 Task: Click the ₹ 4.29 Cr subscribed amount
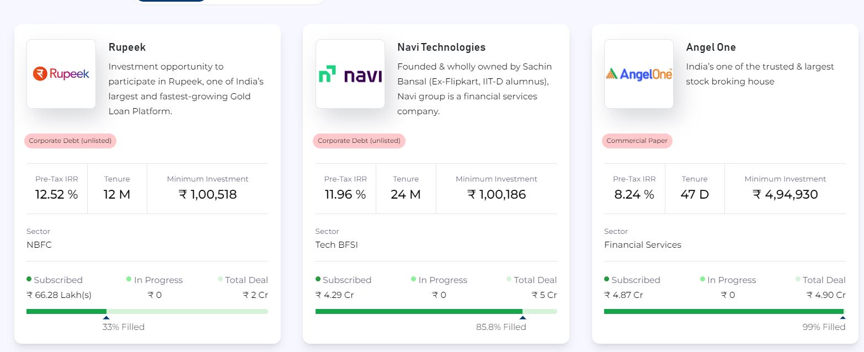click(x=335, y=295)
